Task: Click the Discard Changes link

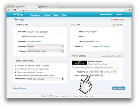Action: (x=19, y=88)
